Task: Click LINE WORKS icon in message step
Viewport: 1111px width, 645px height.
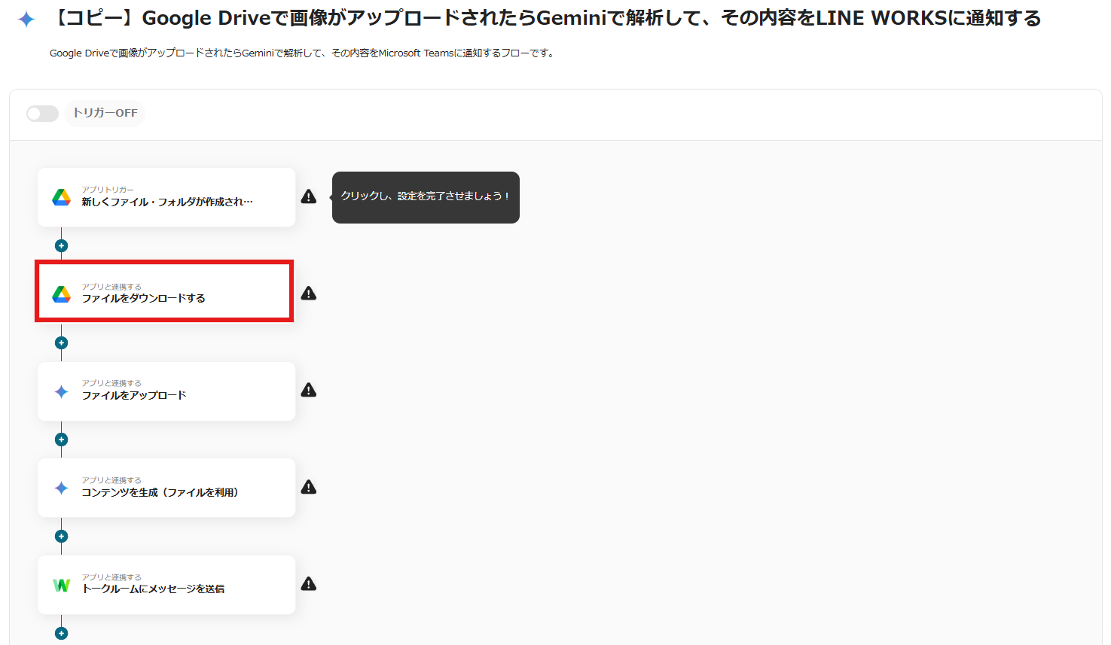Action: pyautogui.click(x=62, y=585)
